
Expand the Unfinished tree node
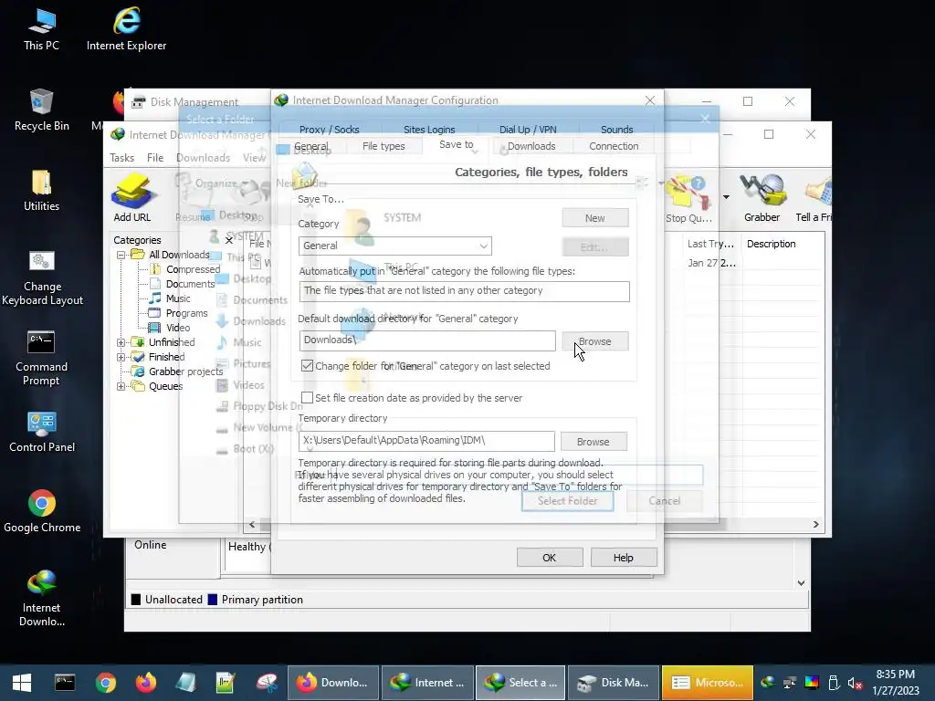pos(121,342)
